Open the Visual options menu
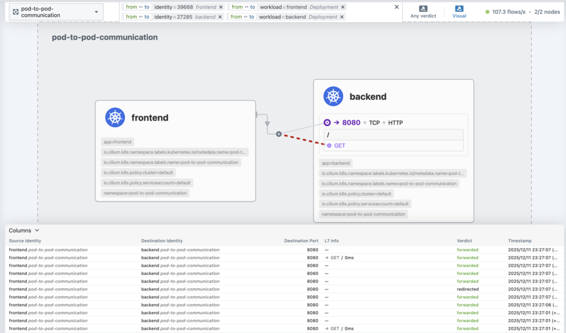Screen dimensions: 566x333 [459, 12]
